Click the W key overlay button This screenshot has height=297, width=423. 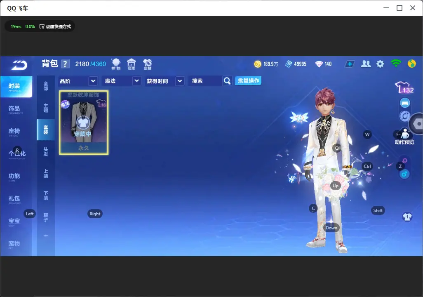point(367,134)
